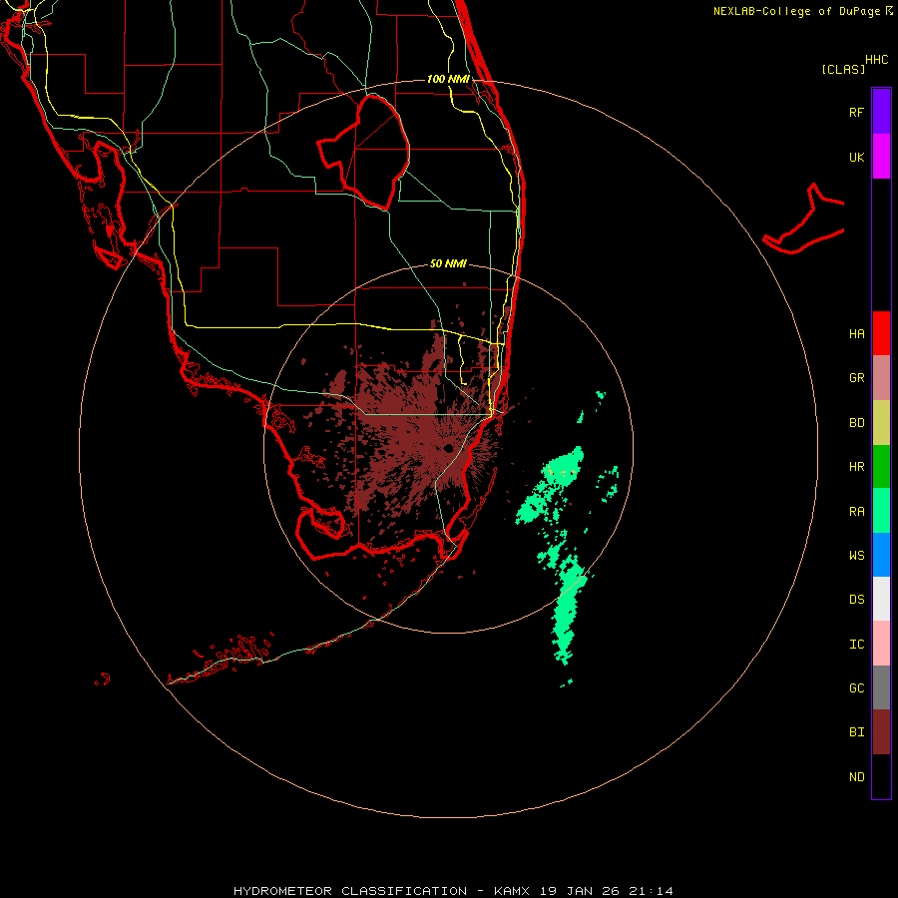This screenshot has width=898, height=898.
Task: Click the BD legend label
Action: click(x=856, y=423)
